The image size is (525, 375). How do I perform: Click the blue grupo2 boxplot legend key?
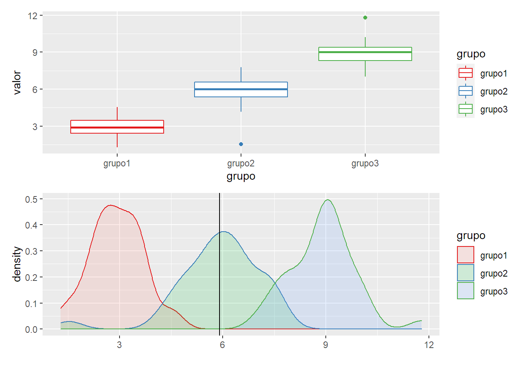(x=466, y=91)
